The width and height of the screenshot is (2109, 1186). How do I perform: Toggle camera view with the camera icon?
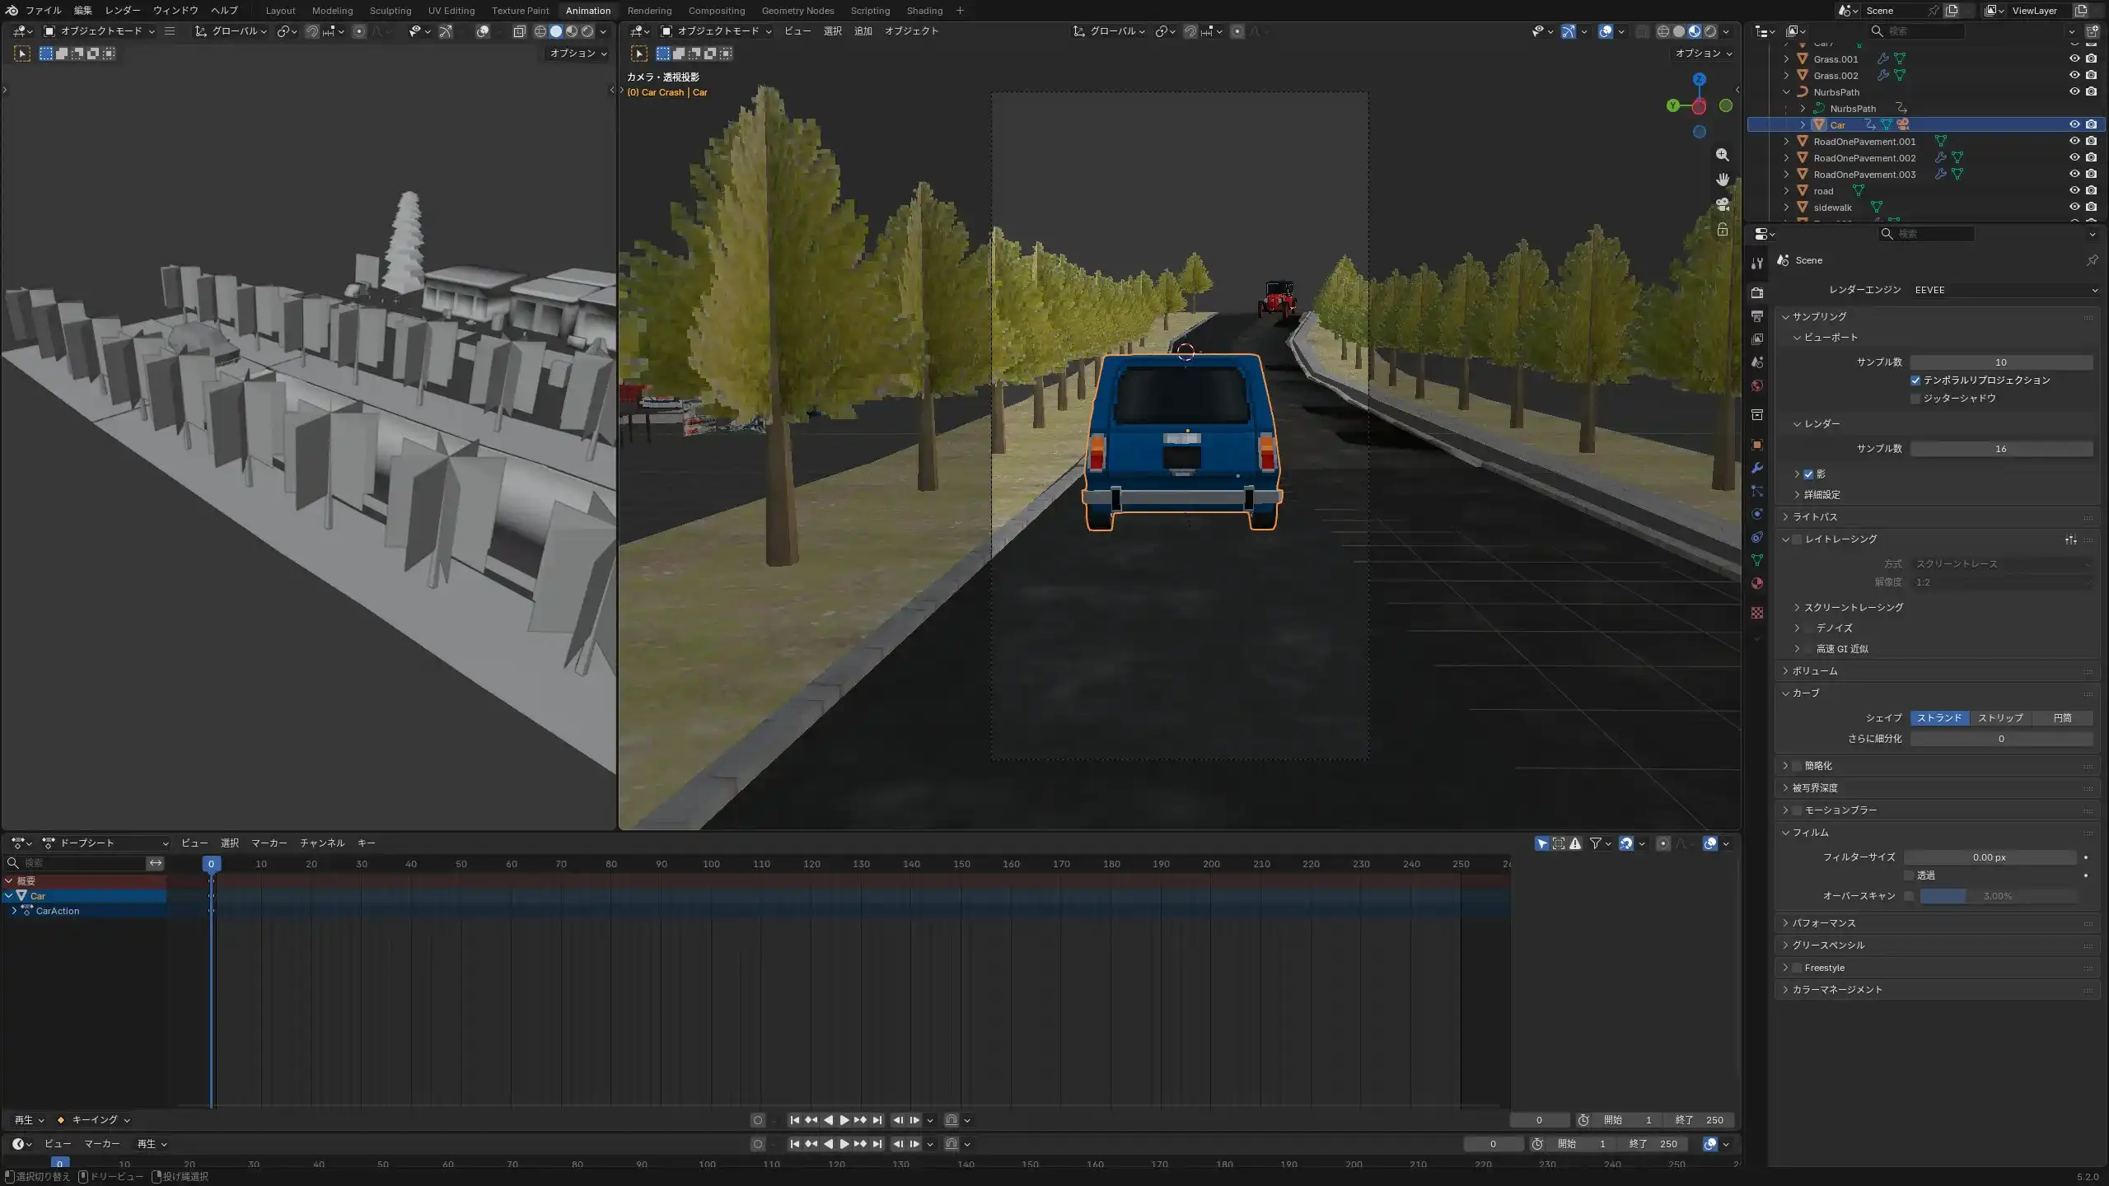pyautogui.click(x=1722, y=204)
